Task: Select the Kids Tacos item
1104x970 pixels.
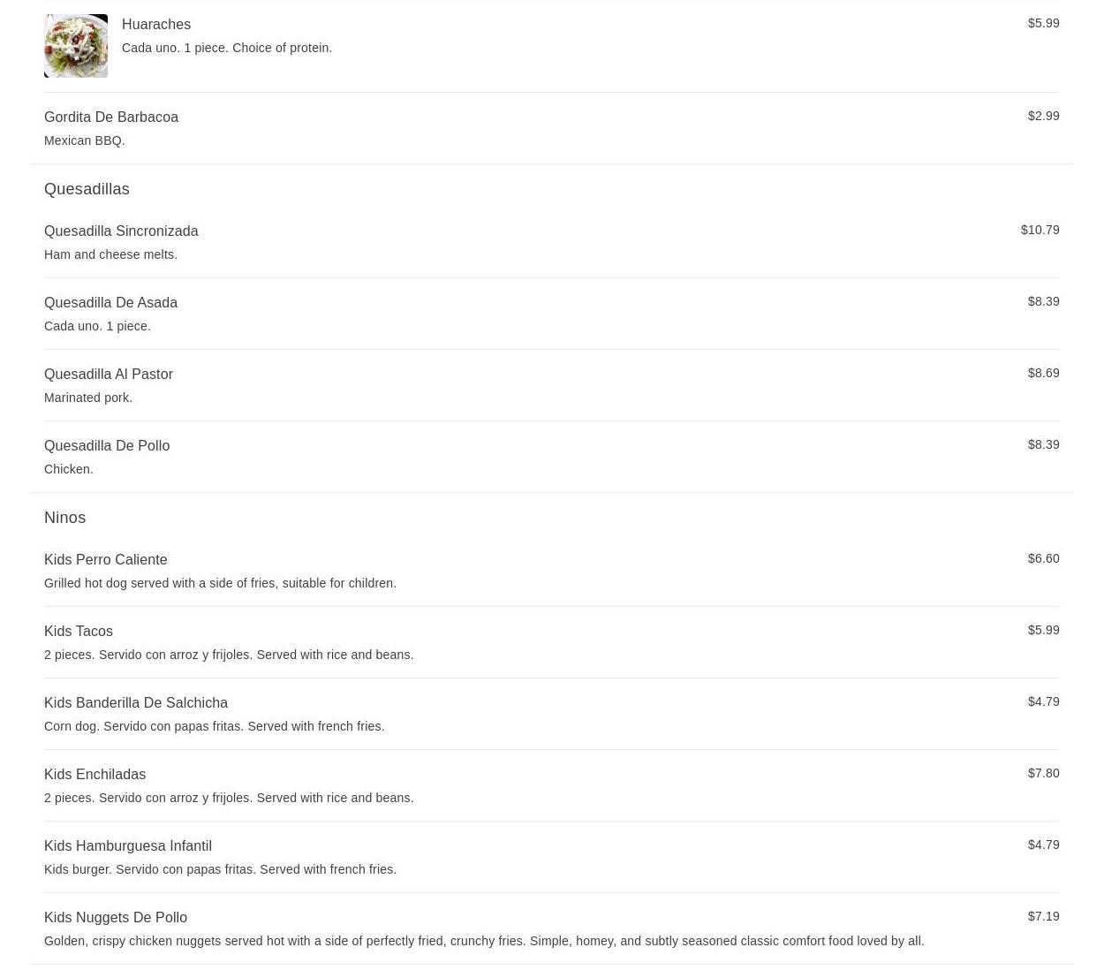Action: coord(551,642)
